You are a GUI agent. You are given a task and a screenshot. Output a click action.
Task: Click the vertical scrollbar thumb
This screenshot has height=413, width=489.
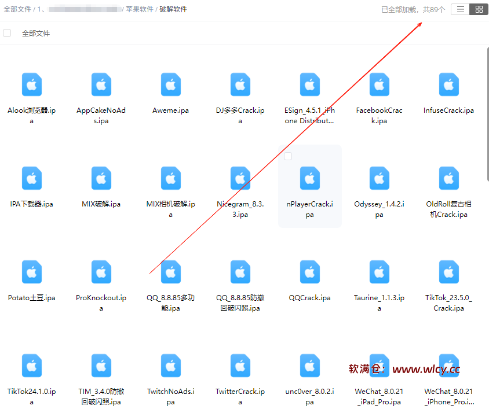(x=488, y=114)
